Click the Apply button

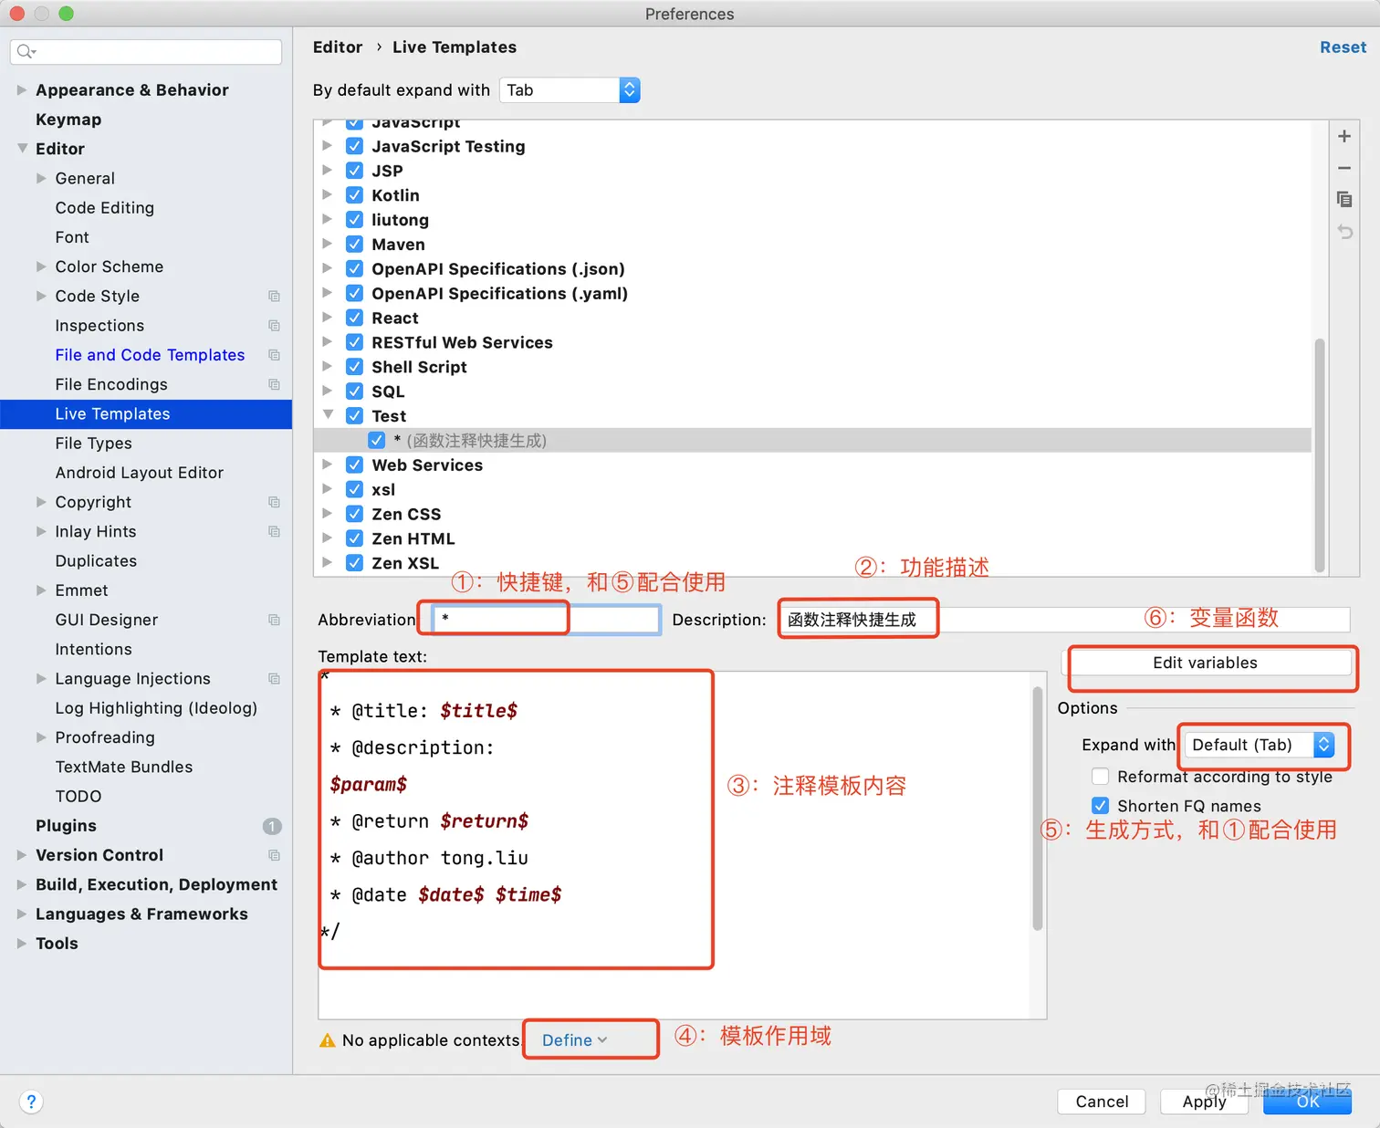point(1204,1102)
